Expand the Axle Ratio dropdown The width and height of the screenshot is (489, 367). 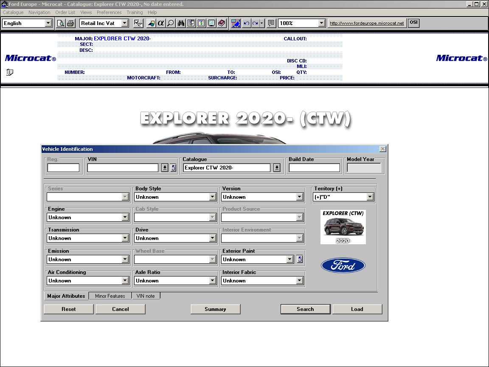tap(212, 280)
